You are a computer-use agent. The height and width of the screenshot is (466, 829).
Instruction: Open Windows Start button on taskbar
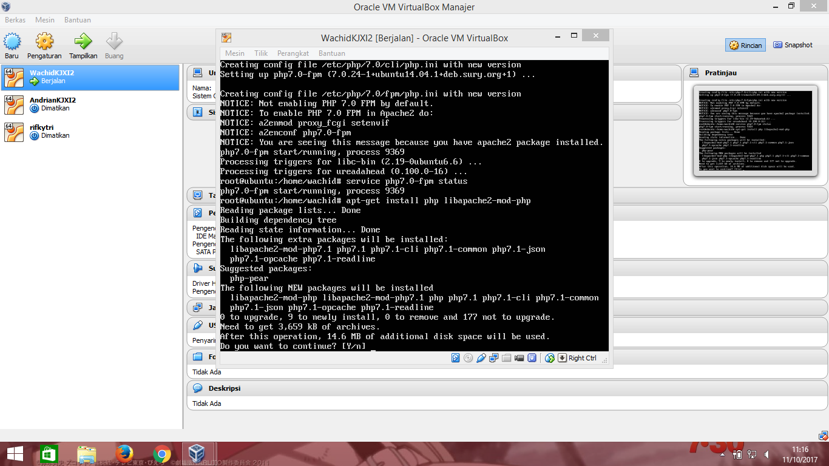[x=15, y=453]
